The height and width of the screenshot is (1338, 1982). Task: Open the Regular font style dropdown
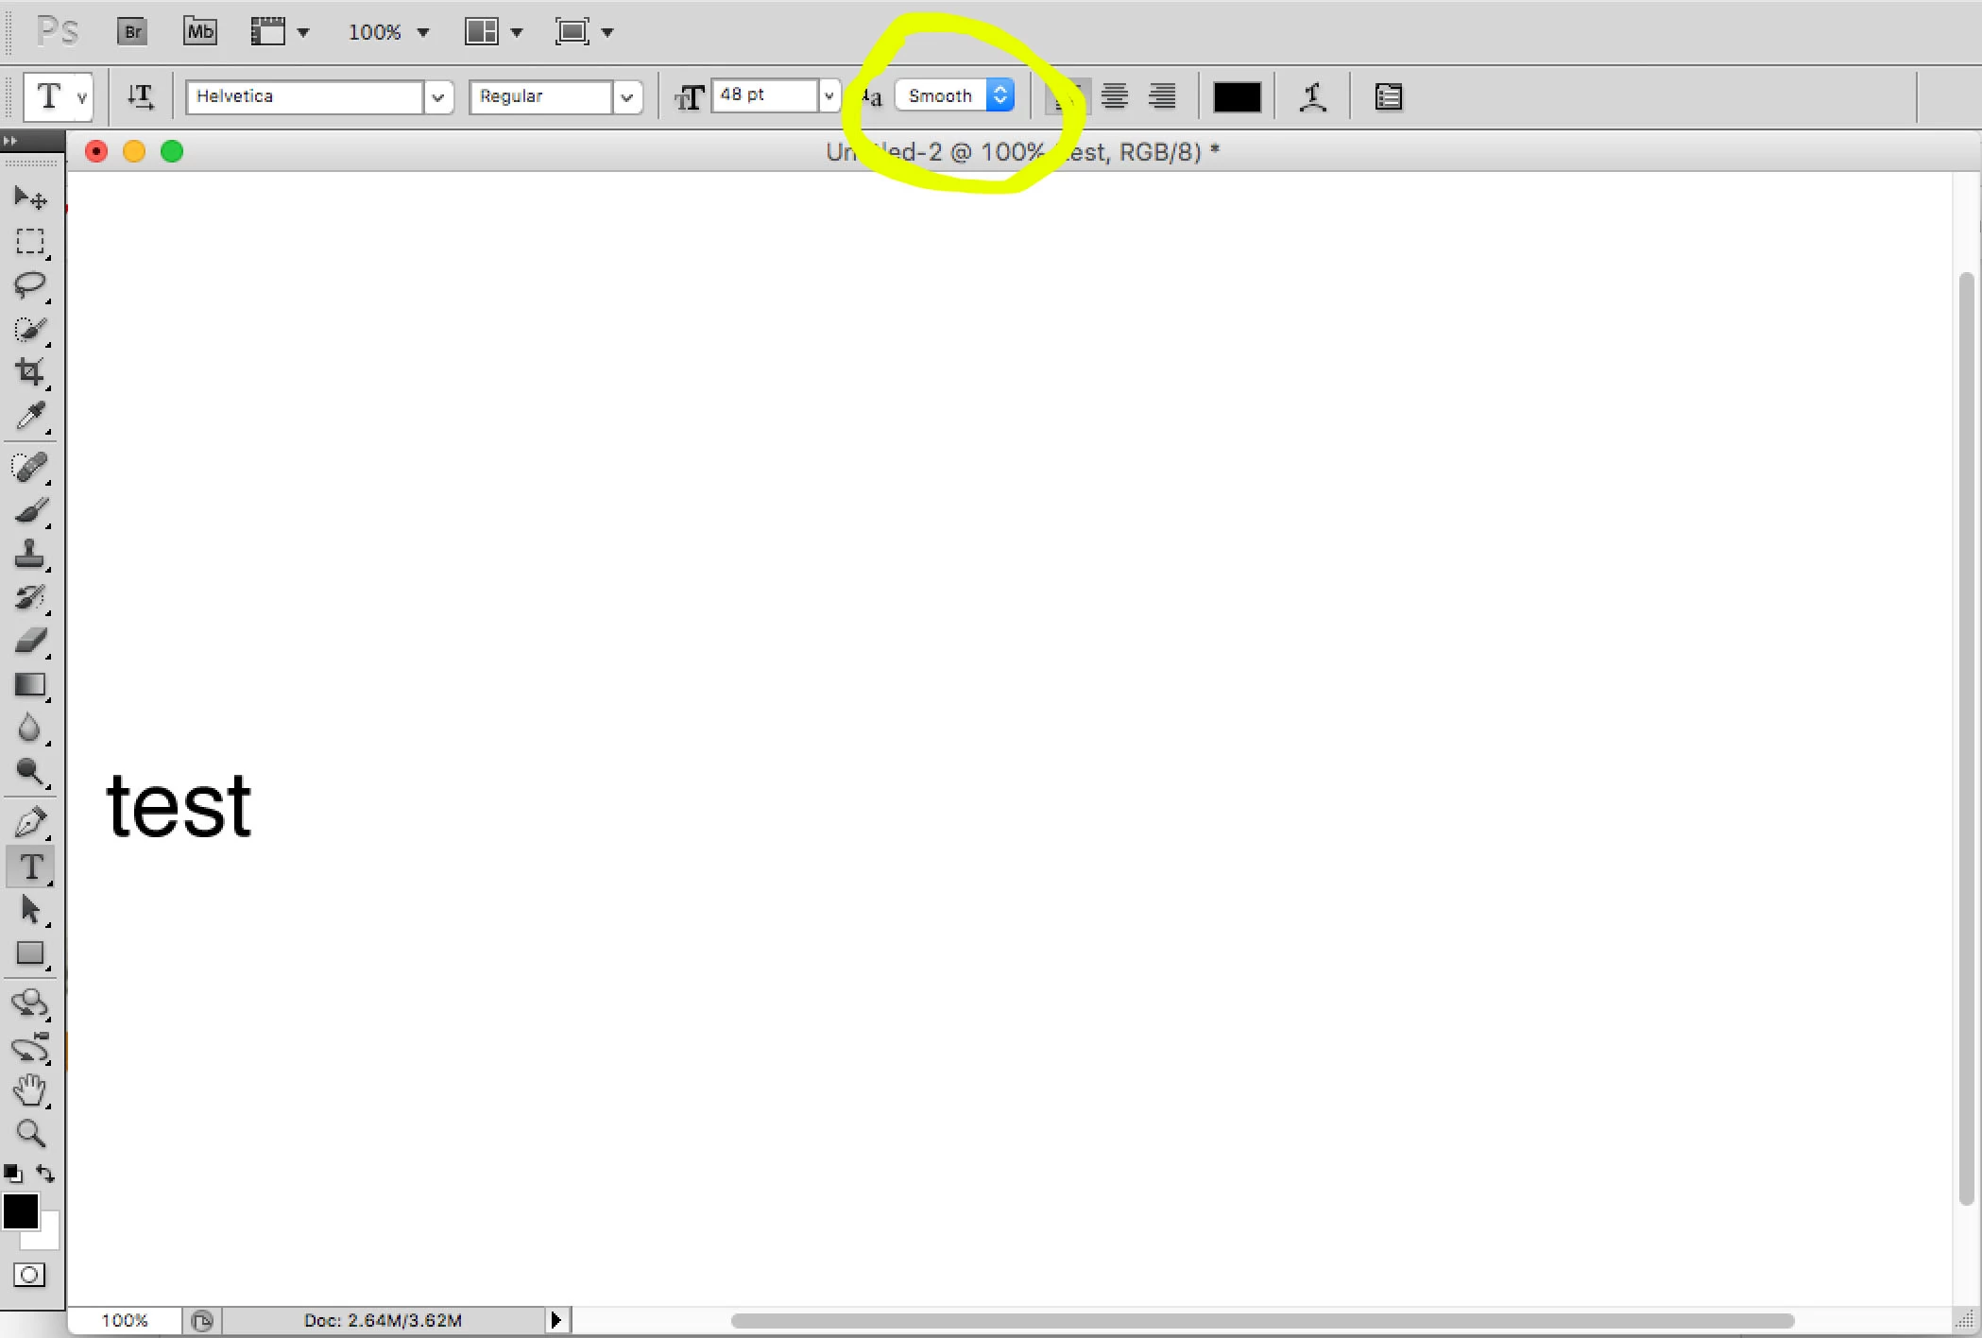click(625, 96)
